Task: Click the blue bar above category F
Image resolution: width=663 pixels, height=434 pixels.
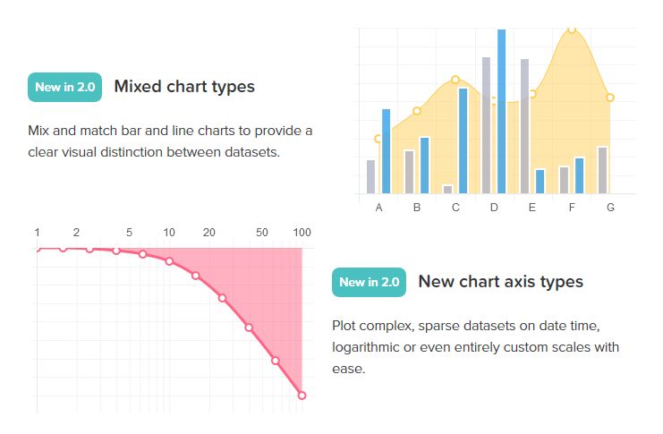Action: [579, 175]
